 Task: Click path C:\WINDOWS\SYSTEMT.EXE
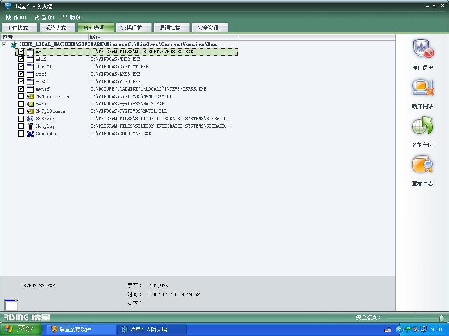tap(119, 66)
